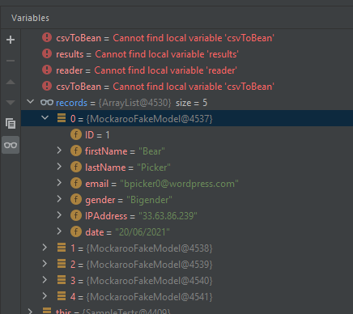Expand the lastName field

pyautogui.click(x=59, y=167)
